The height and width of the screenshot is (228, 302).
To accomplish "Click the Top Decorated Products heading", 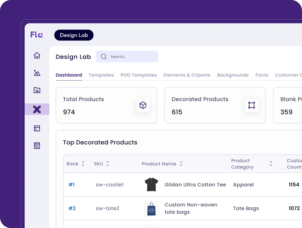I will (100, 142).
